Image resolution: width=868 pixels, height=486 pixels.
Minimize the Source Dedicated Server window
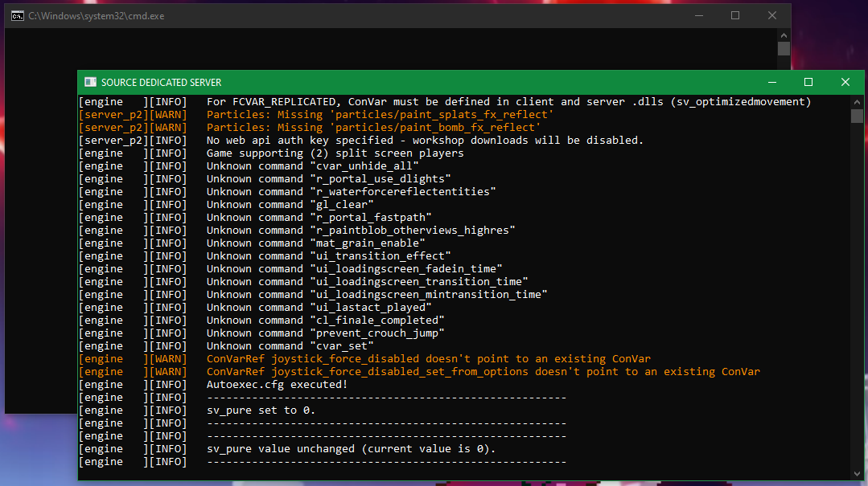772,83
